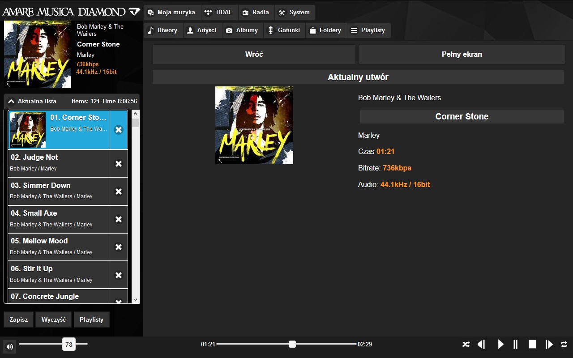The height and width of the screenshot is (358, 573).
Task: Toggle shuffle playback
Action: (x=466, y=344)
